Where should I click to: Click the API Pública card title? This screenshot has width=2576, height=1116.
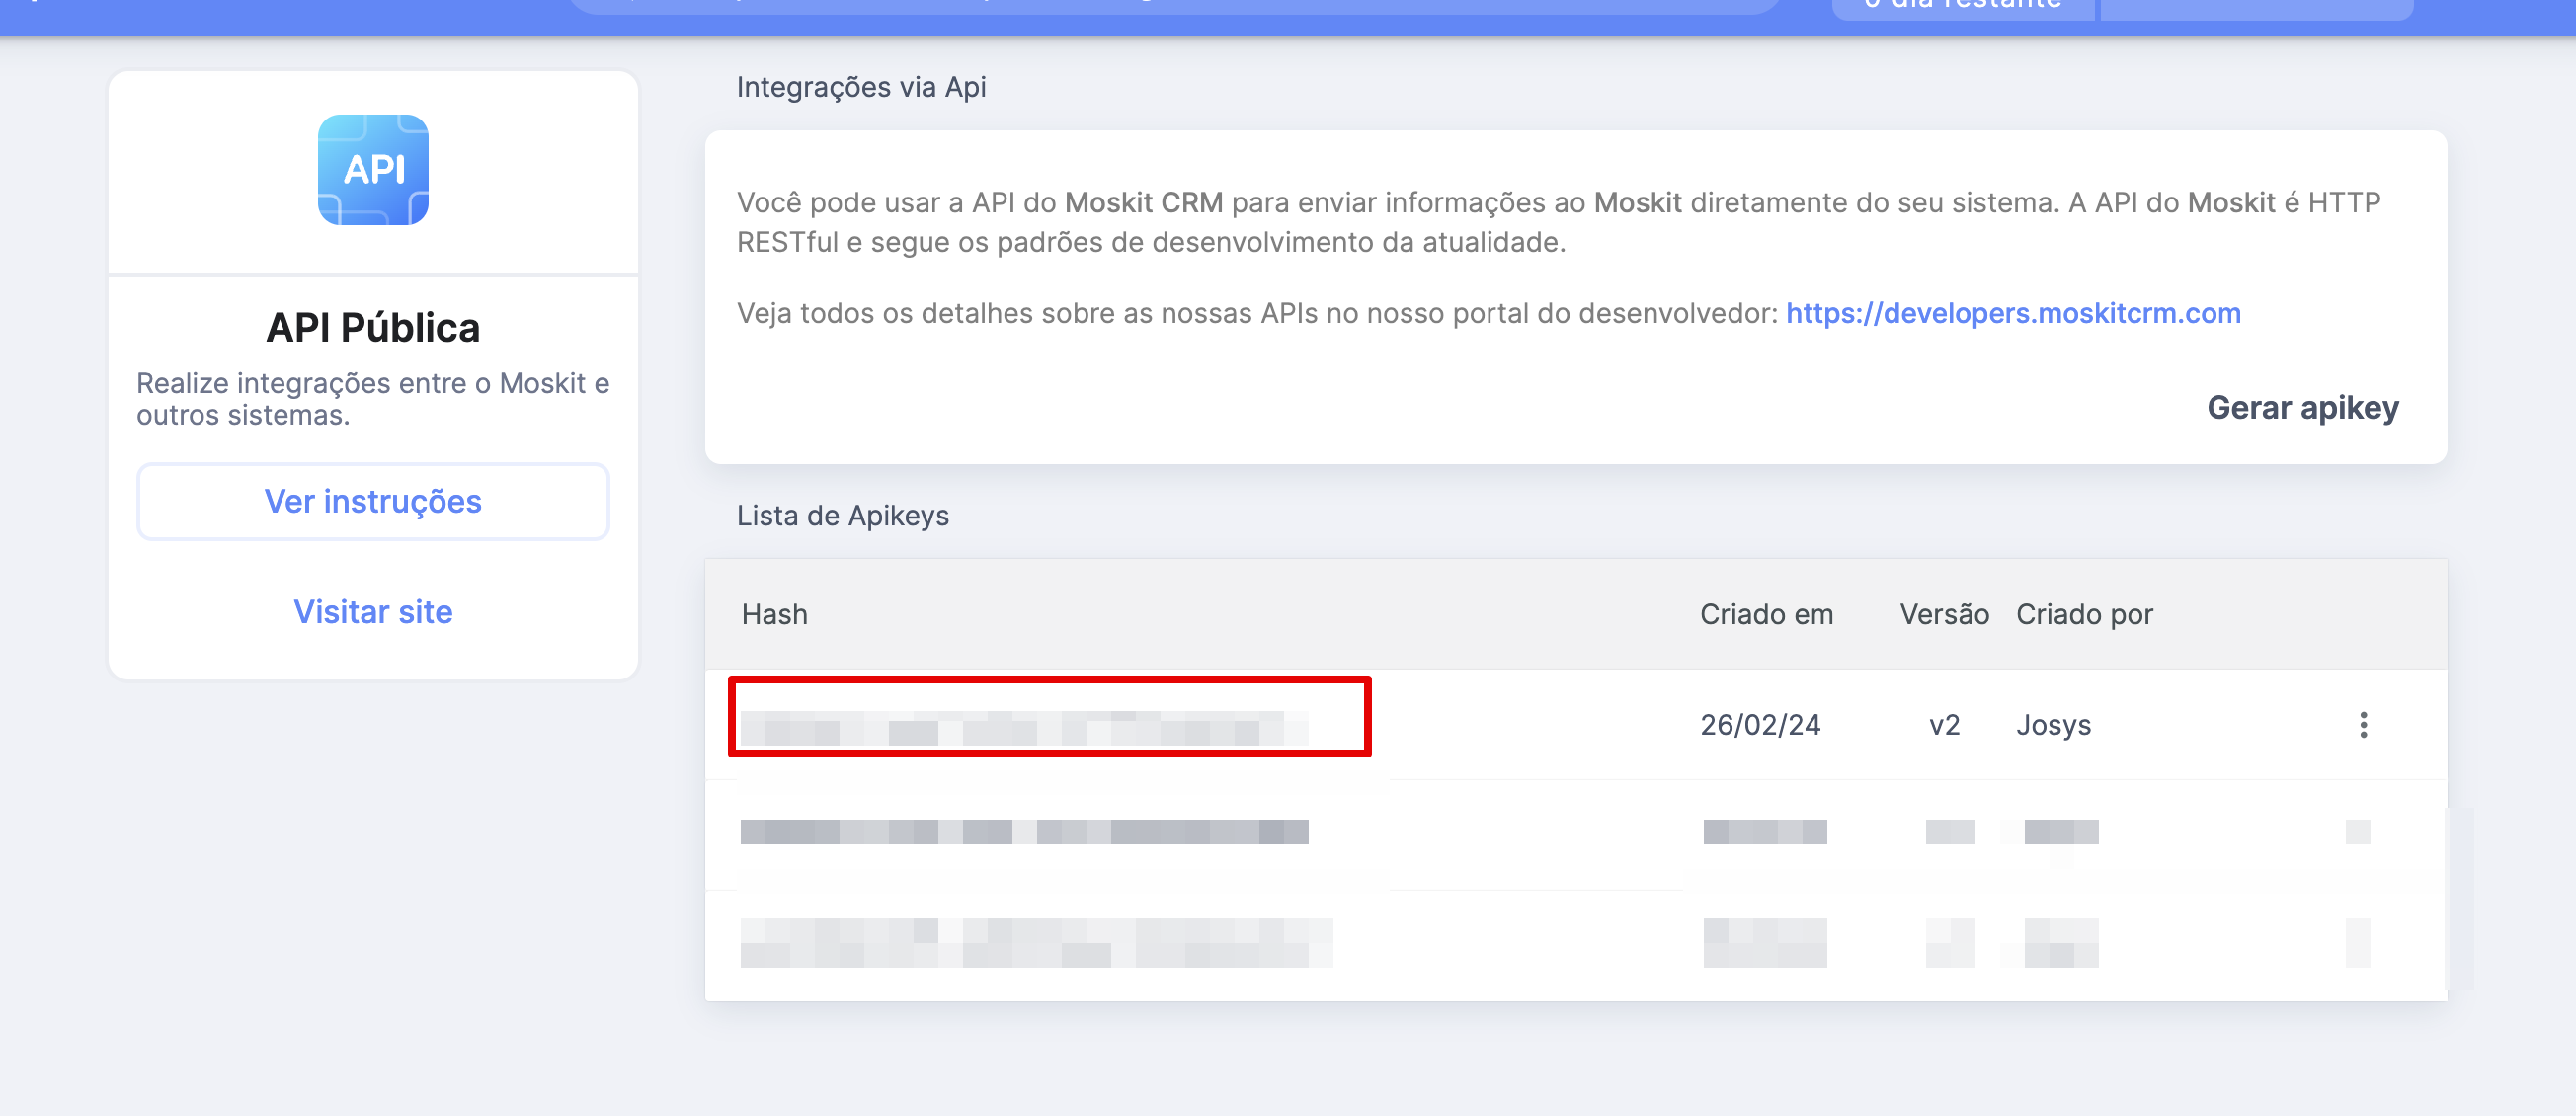[x=373, y=327]
